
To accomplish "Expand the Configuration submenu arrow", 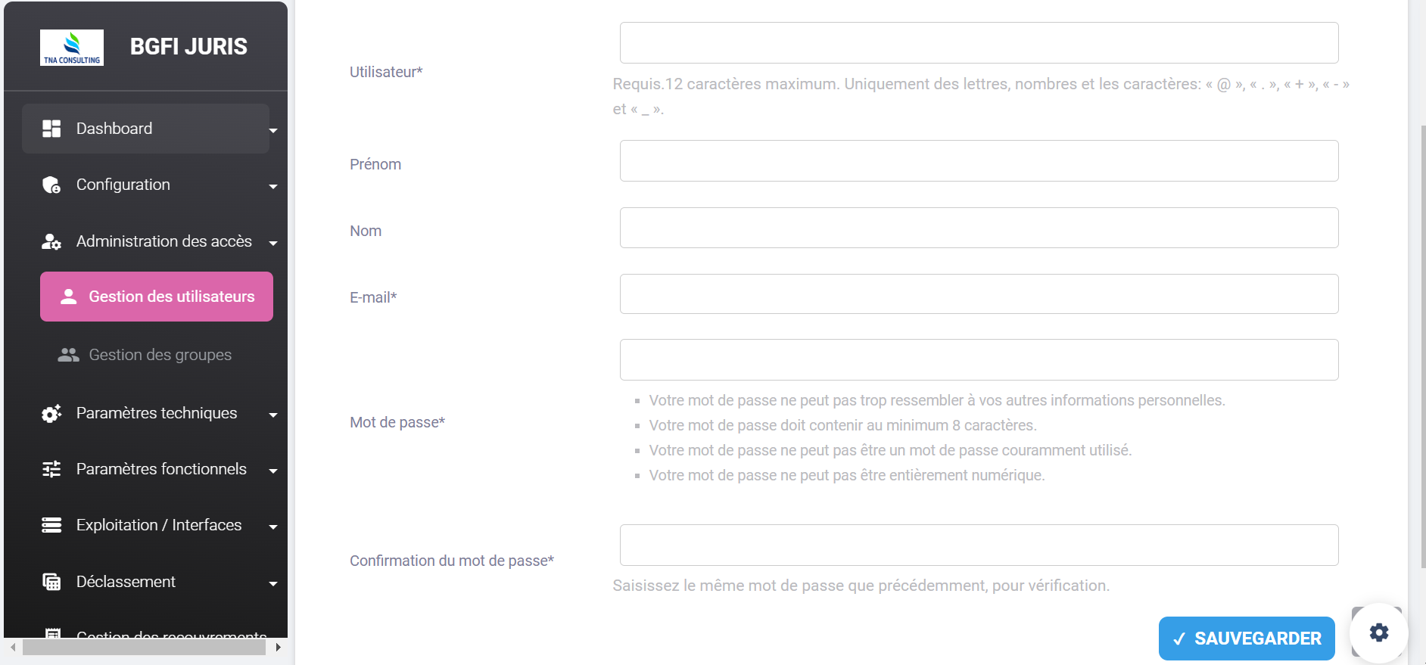I will click(273, 187).
